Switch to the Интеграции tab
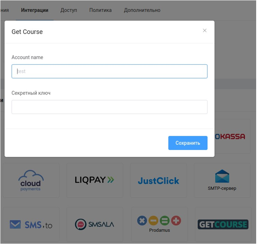Viewport: 258px width, 244px height. 35,10
